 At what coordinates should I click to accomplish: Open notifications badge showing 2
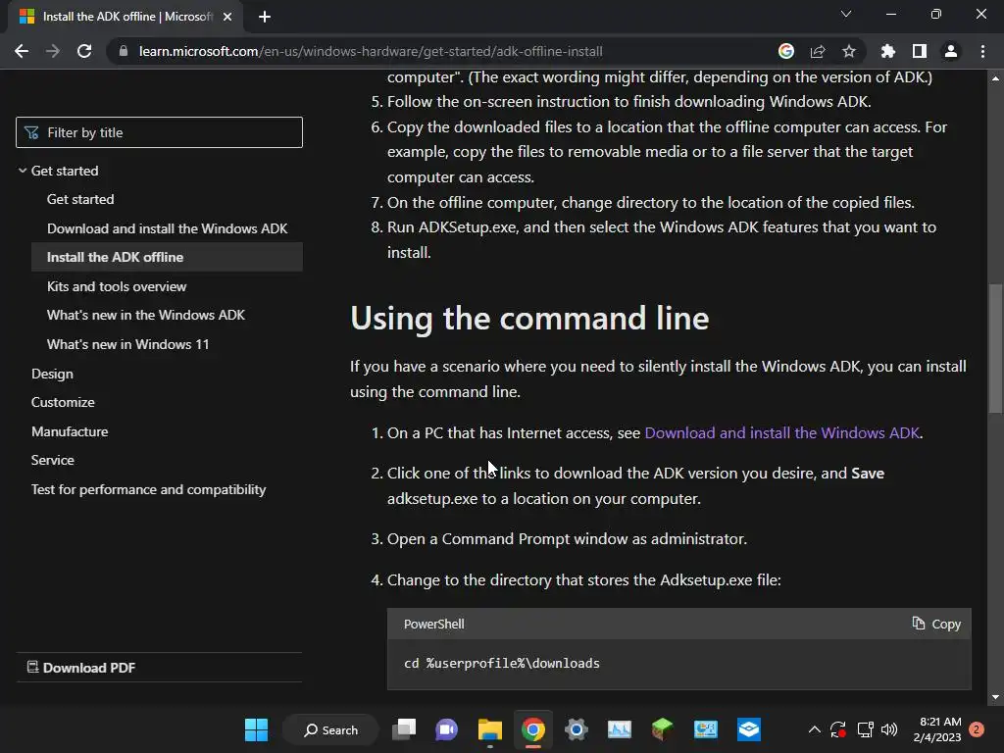point(977,729)
